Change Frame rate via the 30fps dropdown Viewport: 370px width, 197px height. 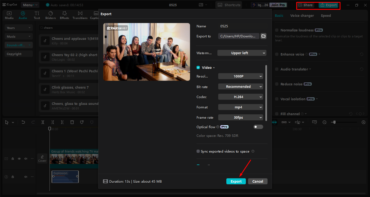click(240, 117)
